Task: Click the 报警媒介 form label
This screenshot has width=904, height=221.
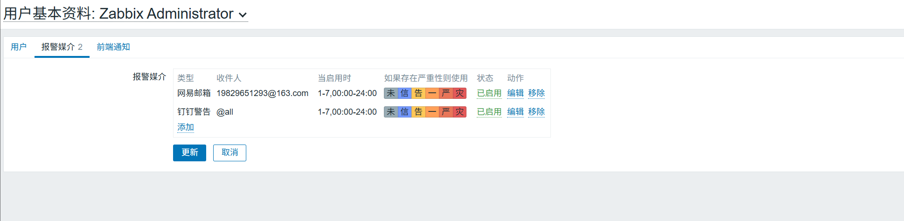Action: [x=149, y=76]
